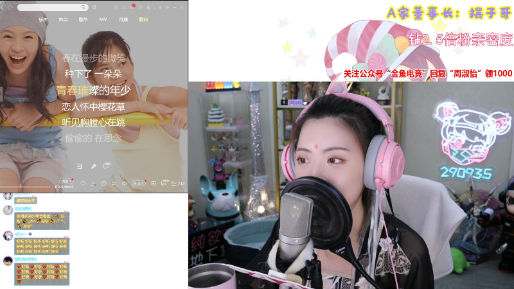
Task: Open comments bubble icon beside the microphone
Action: (x=107, y=166)
